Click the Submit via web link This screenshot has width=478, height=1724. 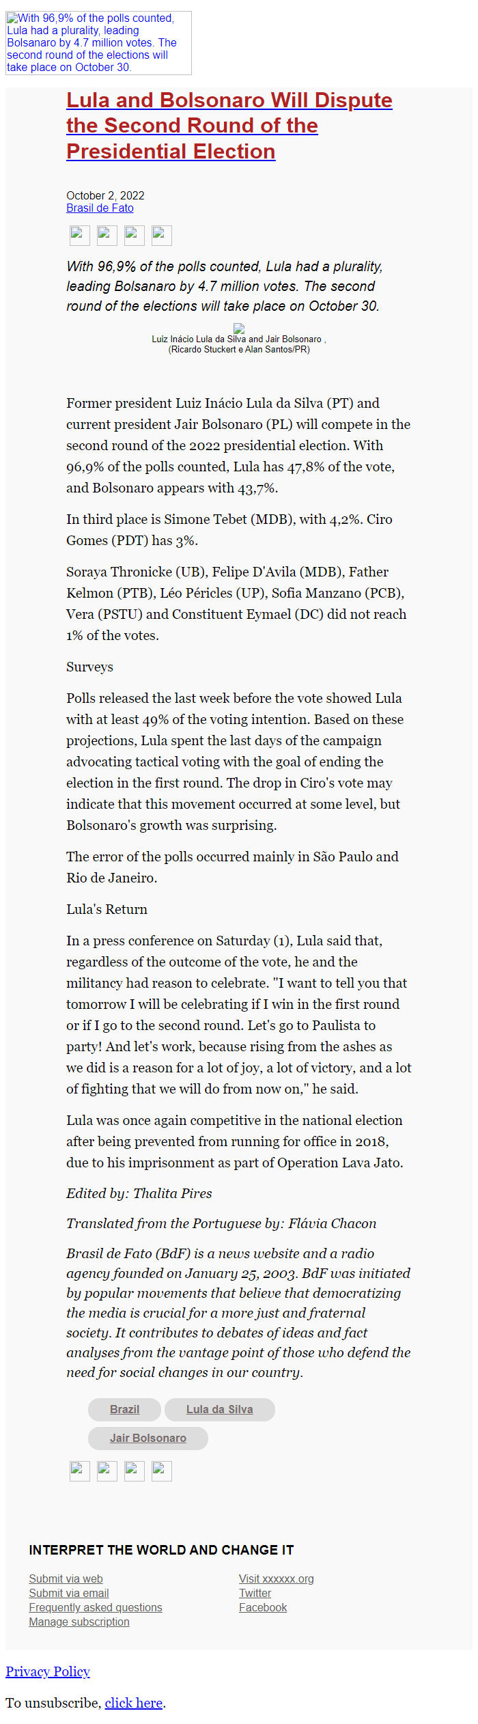[66, 1579]
